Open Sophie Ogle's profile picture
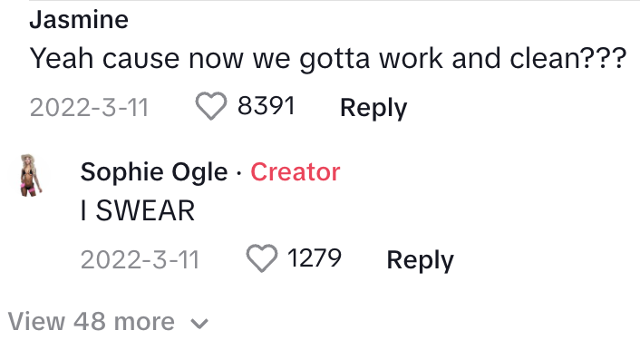The height and width of the screenshot is (350, 640). pos(30,175)
